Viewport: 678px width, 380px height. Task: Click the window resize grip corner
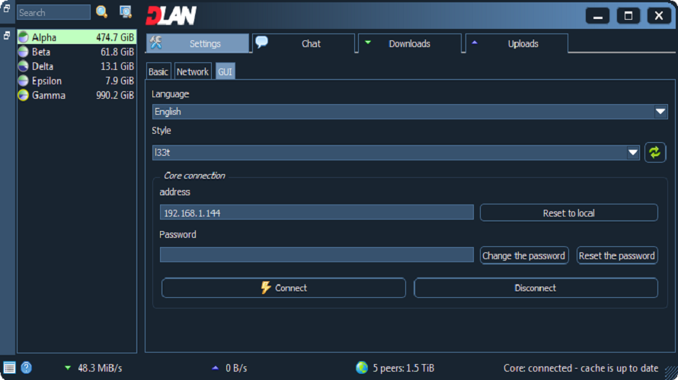[x=671, y=373]
